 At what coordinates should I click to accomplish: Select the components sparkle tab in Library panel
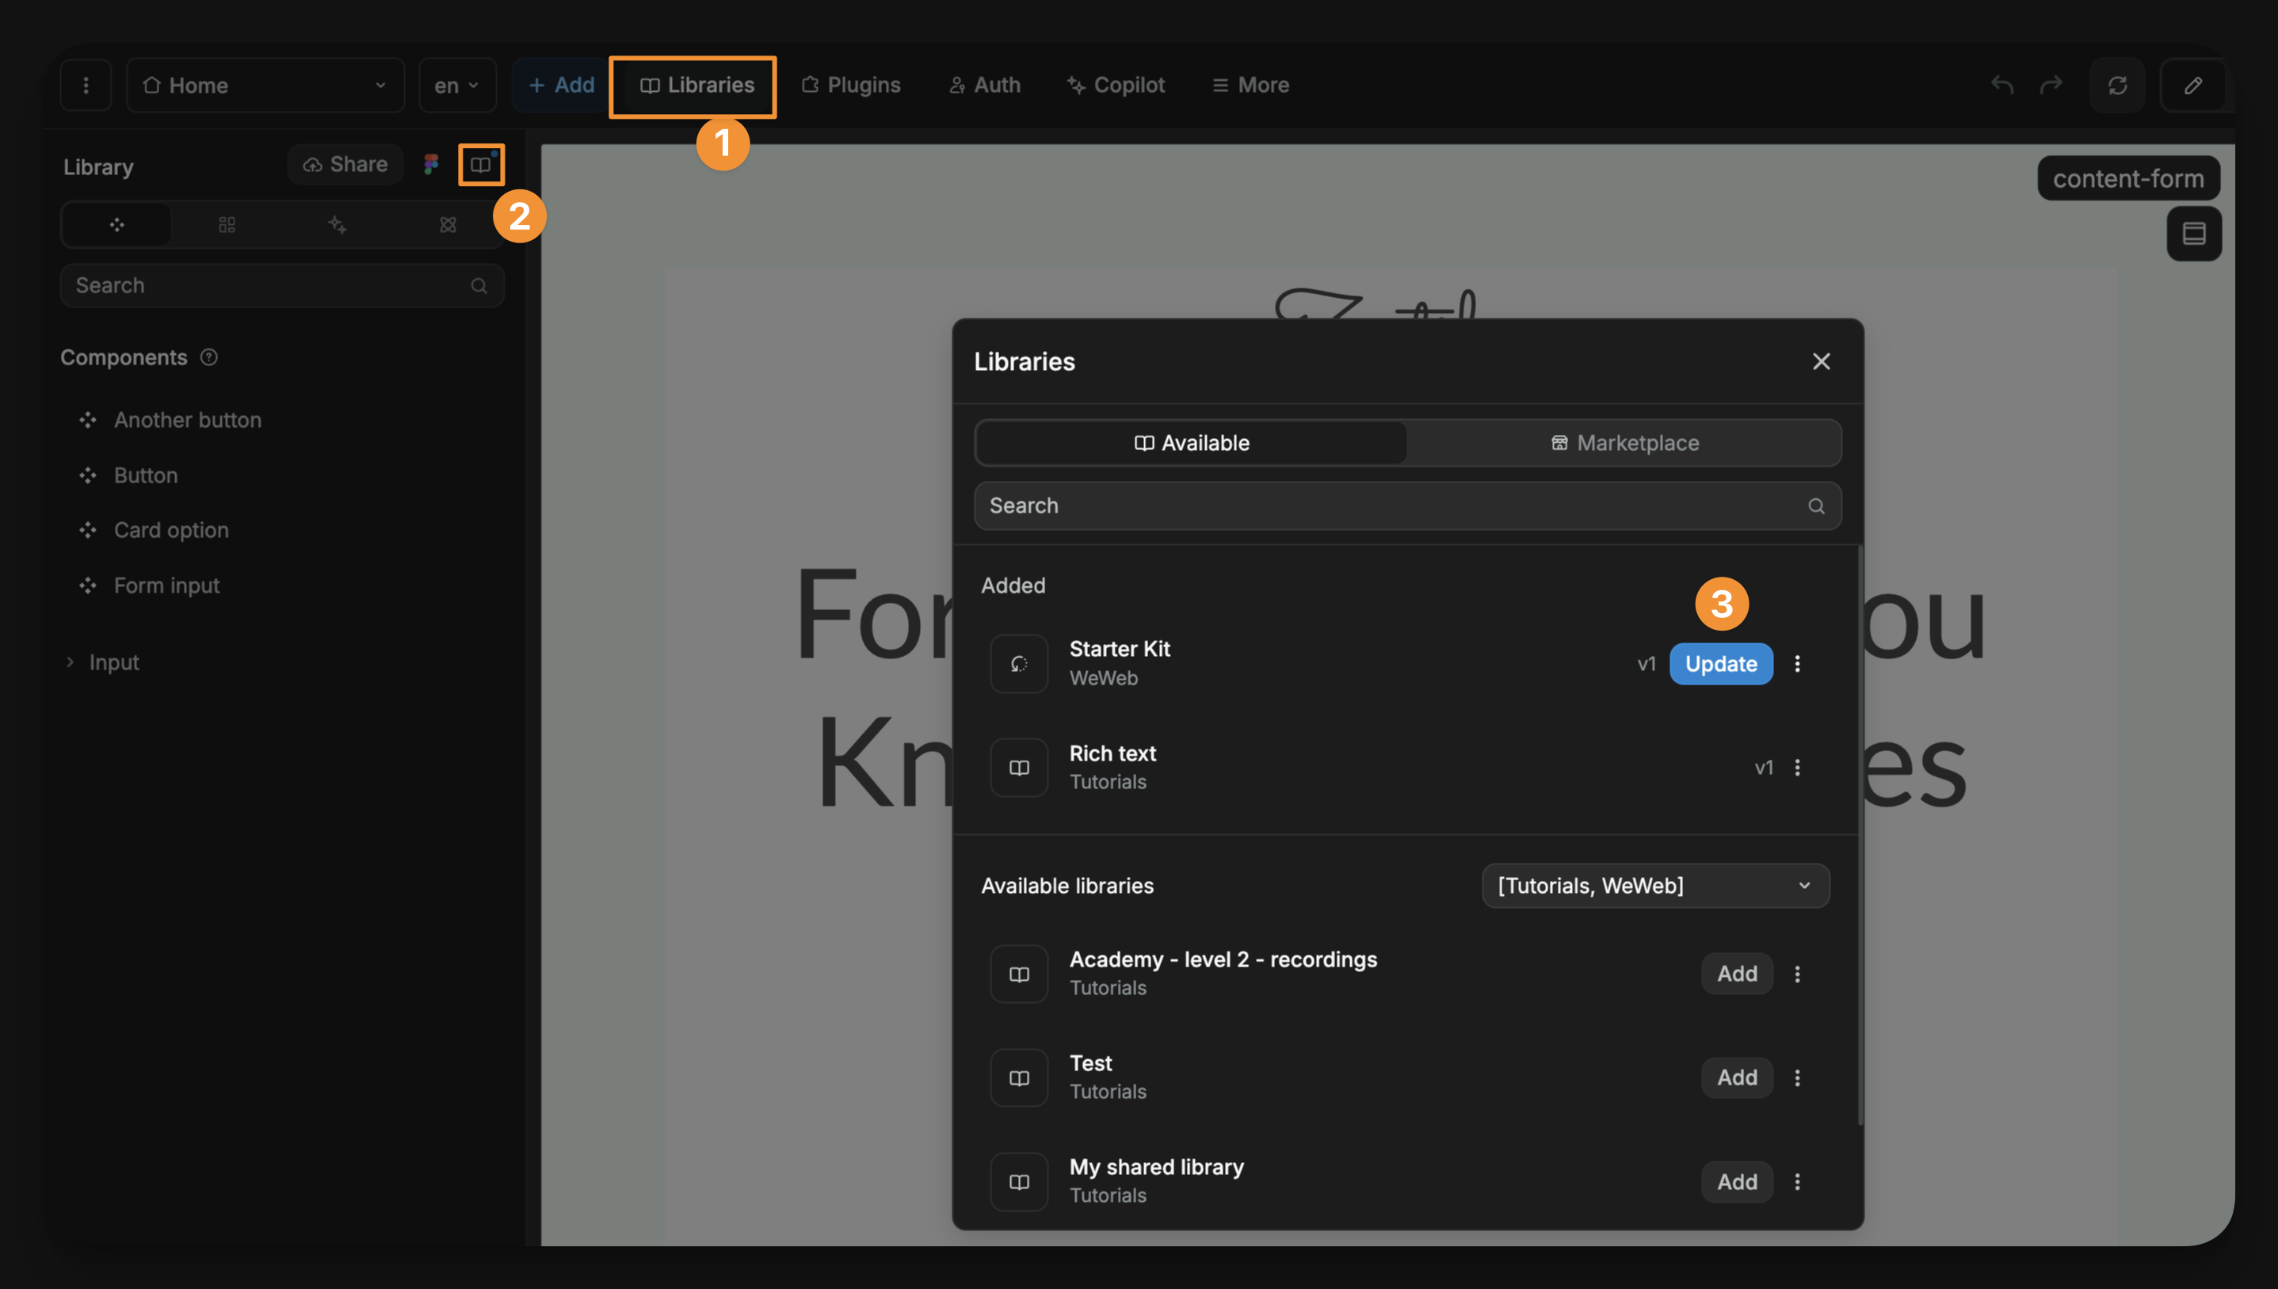coord(338,224)
